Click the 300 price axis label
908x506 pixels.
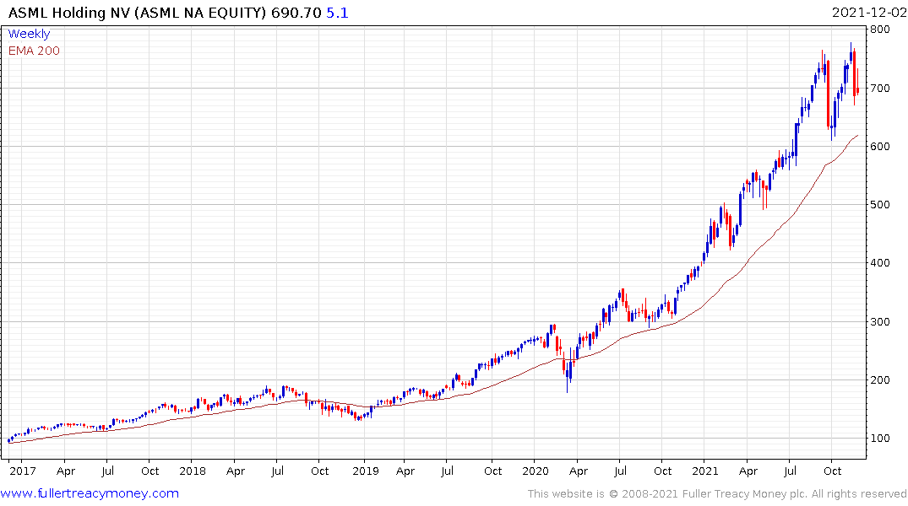tap(880, 321)
